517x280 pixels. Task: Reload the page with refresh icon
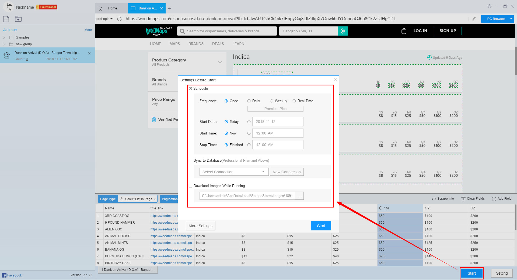[120, 19]
